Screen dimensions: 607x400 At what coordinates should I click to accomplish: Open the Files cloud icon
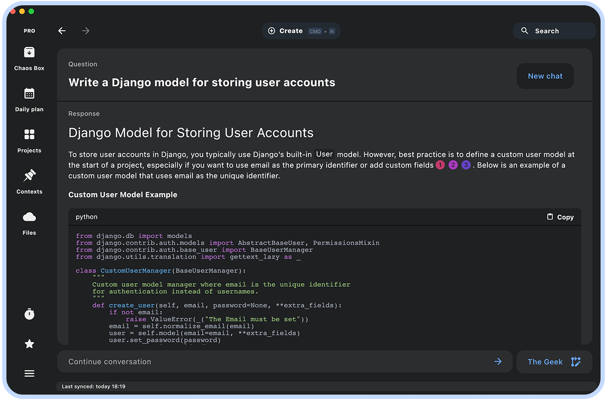point(30,217)
